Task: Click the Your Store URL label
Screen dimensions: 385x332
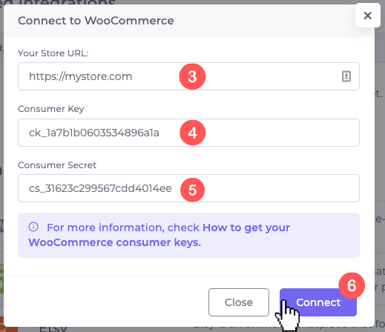Action: (53, 53)
